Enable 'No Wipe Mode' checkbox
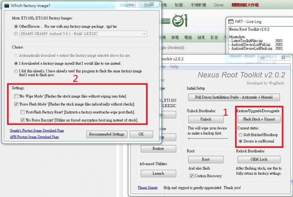The image size is (293, 197). (16, 96)
